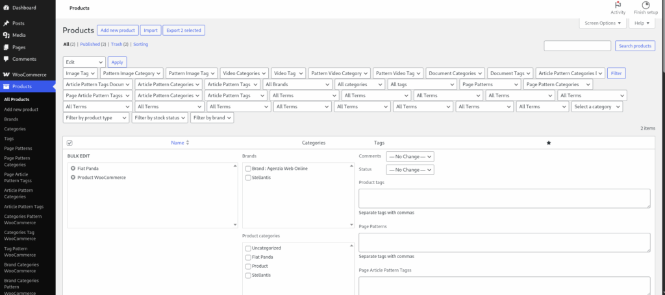665x295 pixels.
Task: Expand Screen Options panel
Action: (x=603, y=23)
